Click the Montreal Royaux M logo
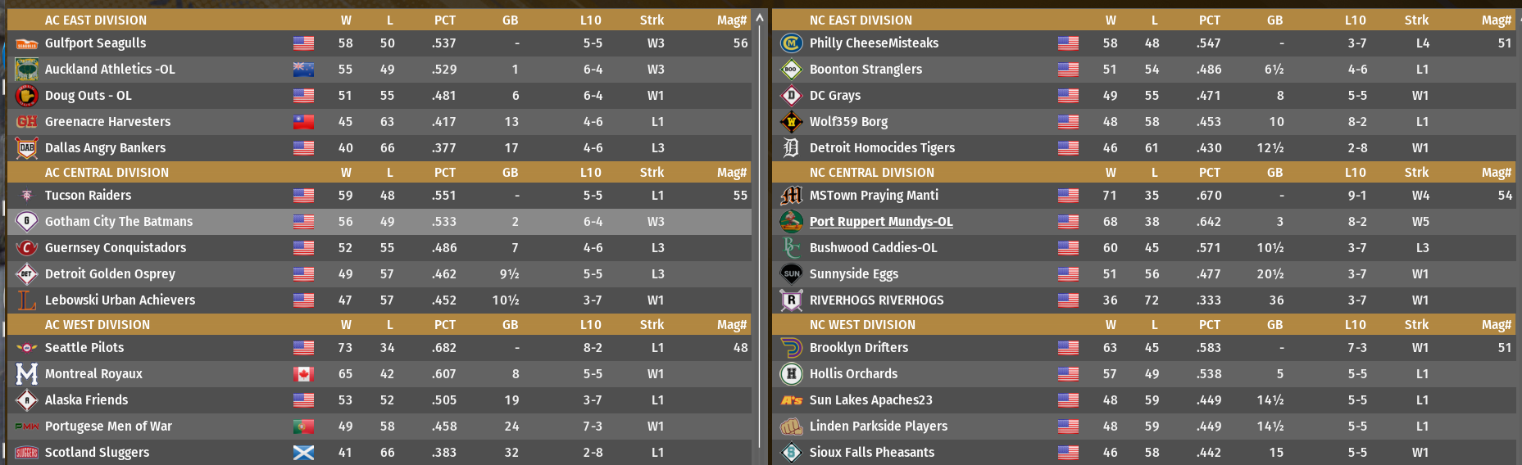The height and width of the screenshot is (465, 1522). tap(27, 374)
